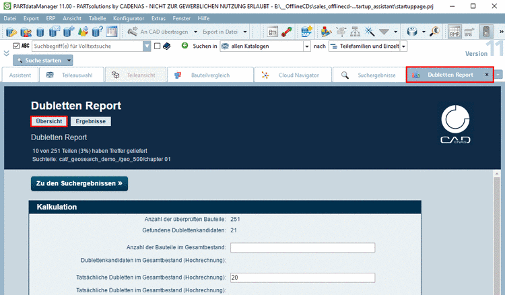Click the database with users icon
This screenshot has width=505, height=295.
click(26, 32)
